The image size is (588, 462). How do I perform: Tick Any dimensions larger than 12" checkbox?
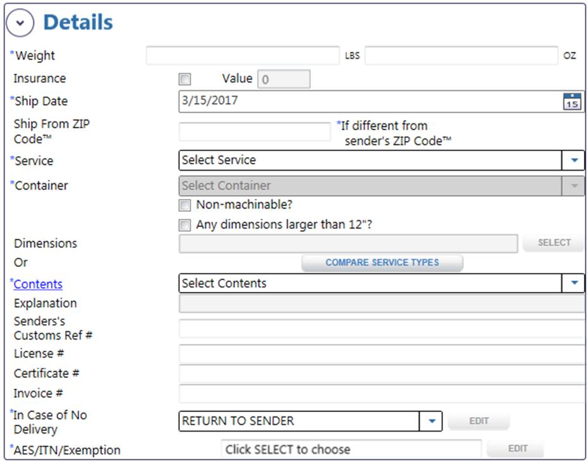click(184, 224)
